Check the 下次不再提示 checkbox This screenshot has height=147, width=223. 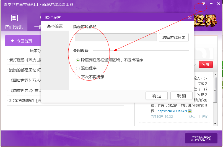78,77
